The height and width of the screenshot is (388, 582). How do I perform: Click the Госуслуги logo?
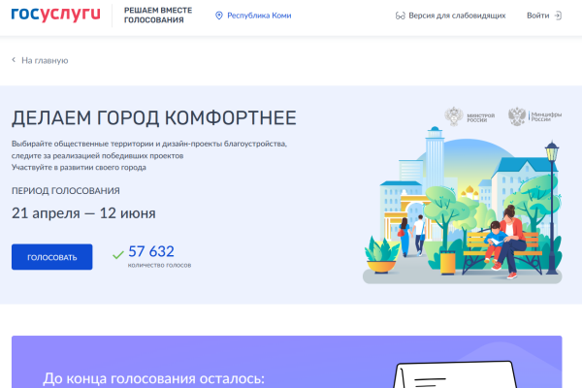[x=55, y=16]
